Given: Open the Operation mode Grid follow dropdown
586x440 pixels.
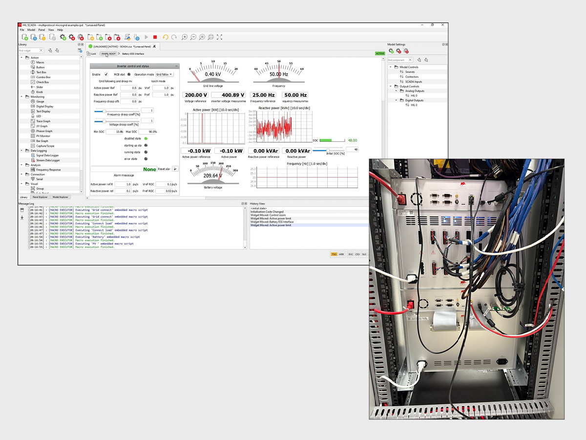Looking at the screenshot, I should [165, 74].
